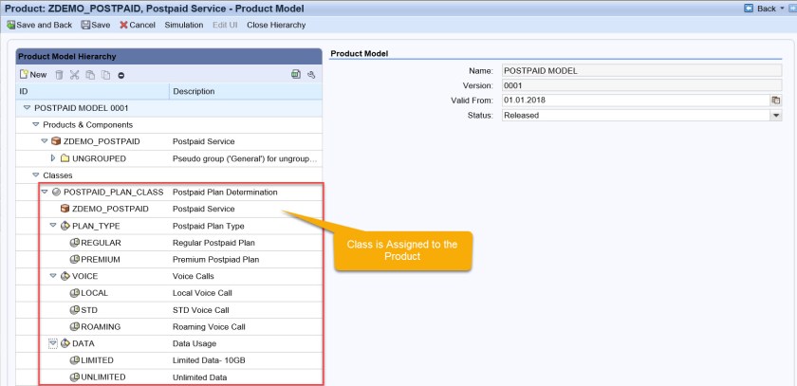
Task: Click 'Data Usage' description text
Action: 195,344
